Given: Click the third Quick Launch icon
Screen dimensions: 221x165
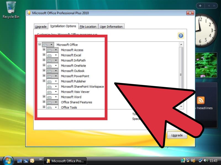Looking at the screenshot, I should tap(32, 161).
